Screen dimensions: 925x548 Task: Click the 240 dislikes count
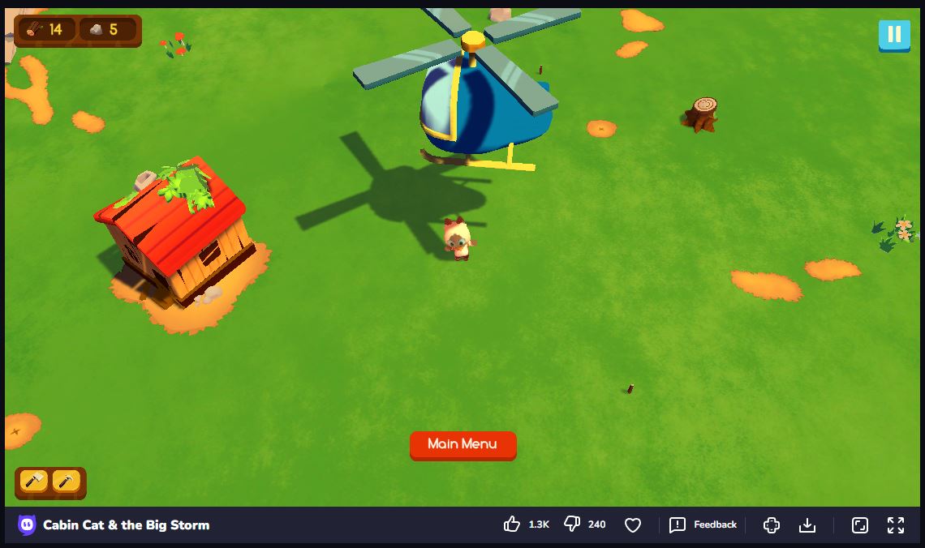tap(596, 524)
